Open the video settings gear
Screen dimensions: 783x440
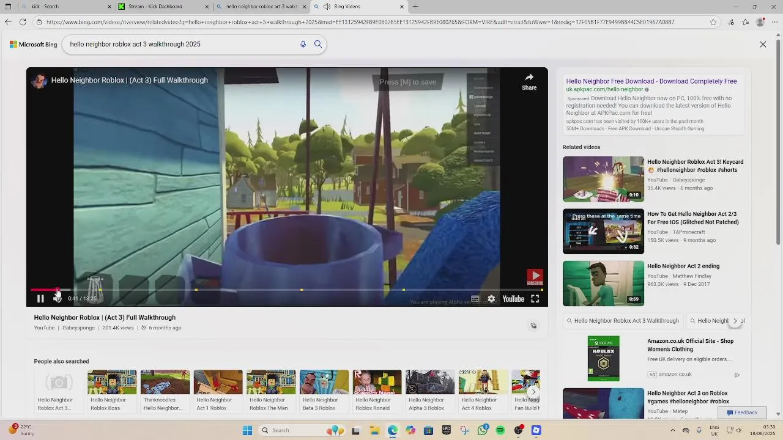pos(491,299)
